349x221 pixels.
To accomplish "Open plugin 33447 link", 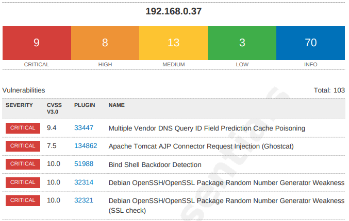I will coord(84,128).
